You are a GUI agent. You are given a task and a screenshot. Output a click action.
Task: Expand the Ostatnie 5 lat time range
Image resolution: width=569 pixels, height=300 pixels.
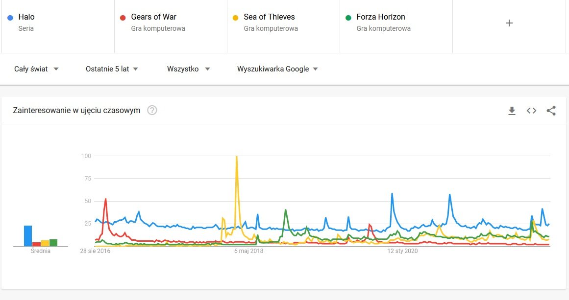pos(112,69)
